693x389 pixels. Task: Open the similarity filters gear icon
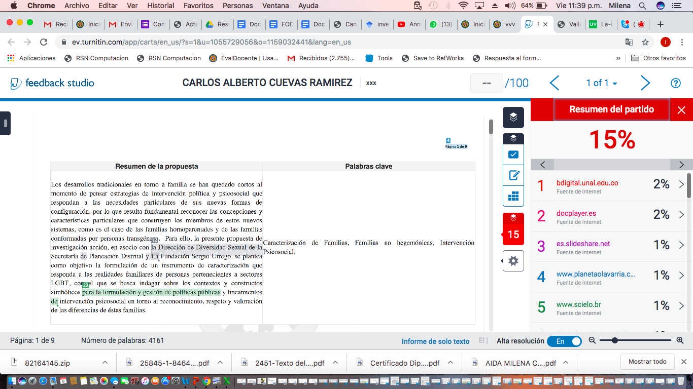[x=513, y=261]
